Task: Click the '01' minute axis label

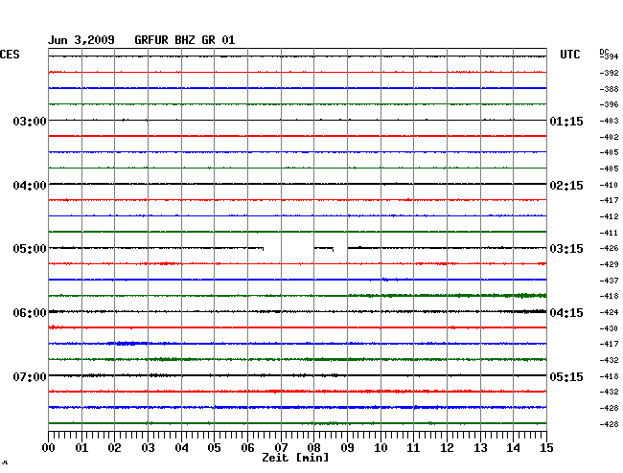Action: [81, 448]
